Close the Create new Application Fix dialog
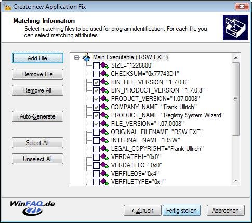The image size is (252, 223). [x=242, y=7]
